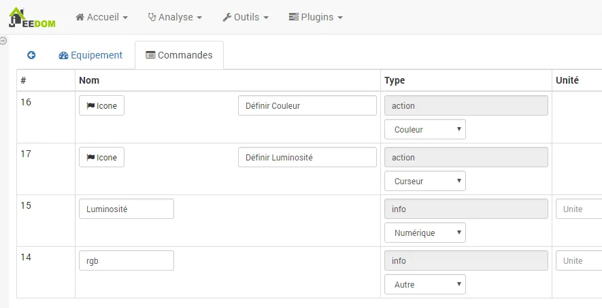Edit the Luminosité name field
The height and width of the screenshot is (308, 602).
127,209
